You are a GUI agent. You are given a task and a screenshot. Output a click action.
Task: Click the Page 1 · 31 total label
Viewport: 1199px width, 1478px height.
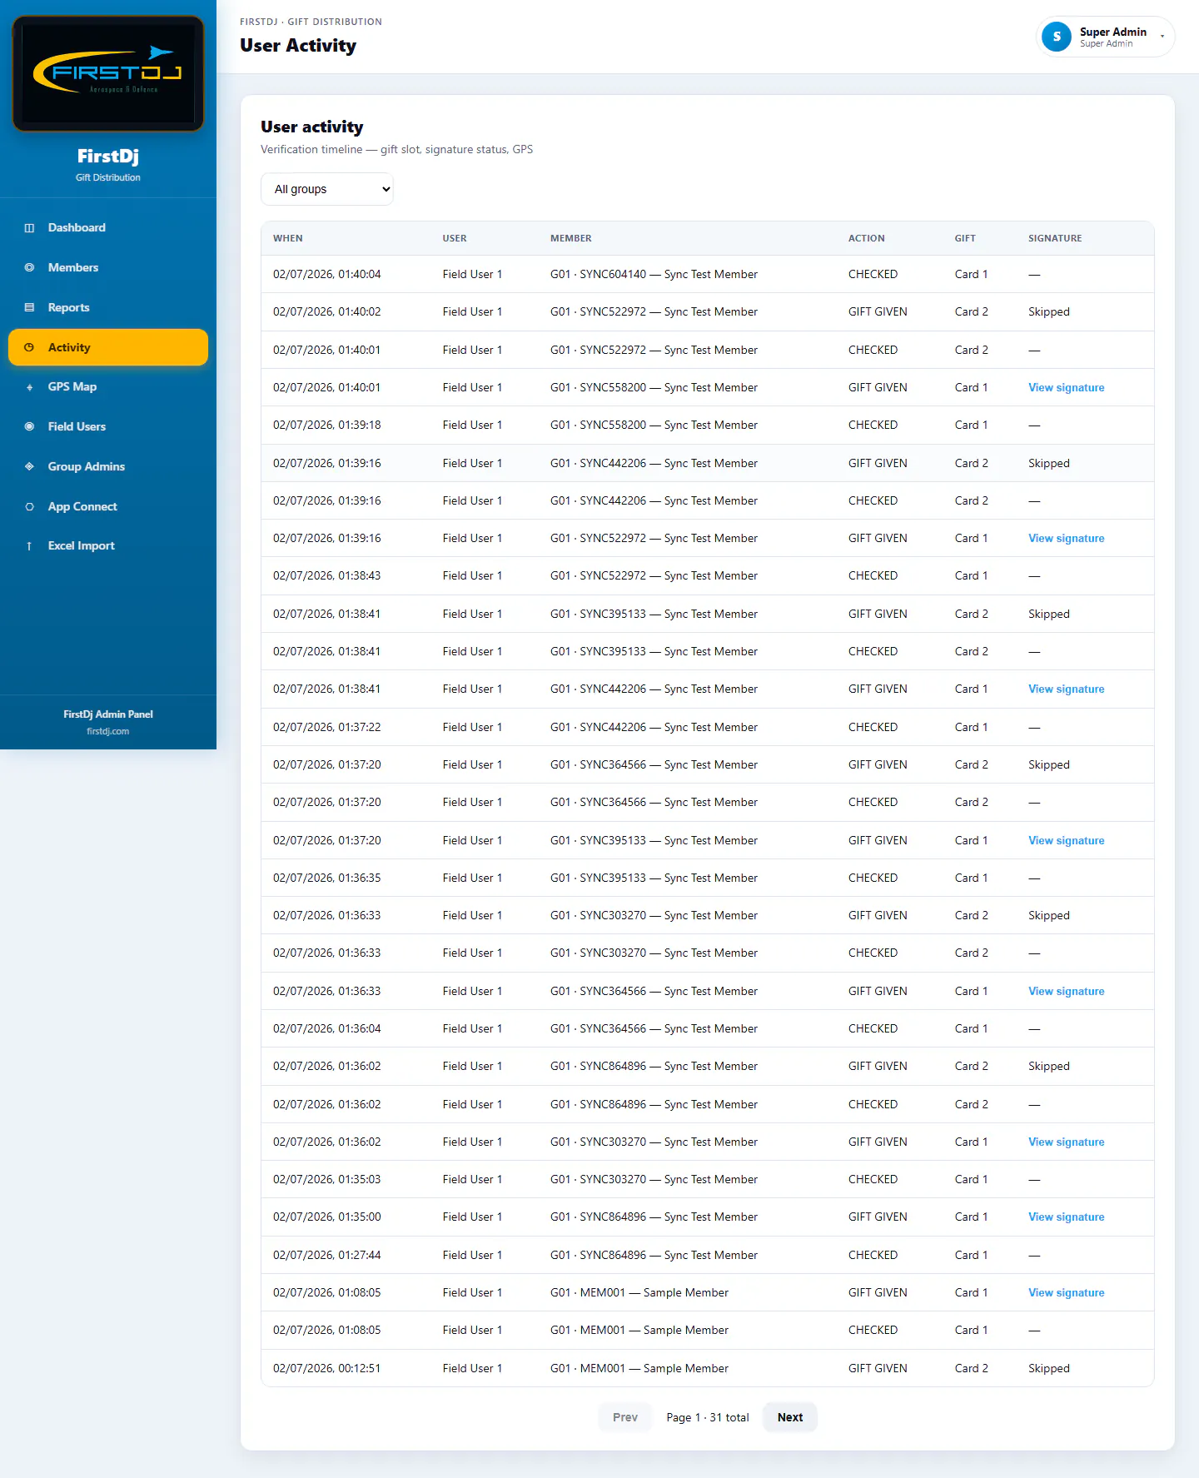coord(708,1418)
